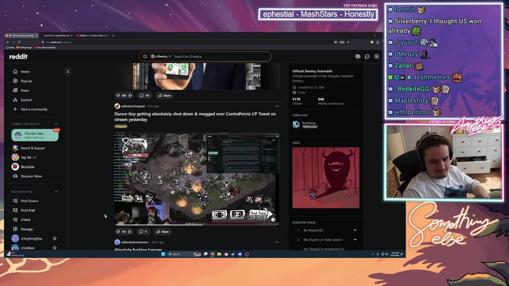Collapse the left navigation sidebar
509x286 pixels.
pos(68,71)
